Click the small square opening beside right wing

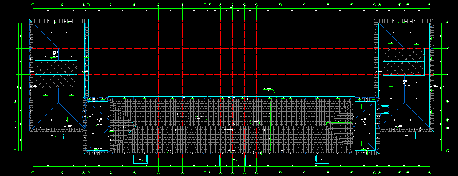click(x=385, y=110)
